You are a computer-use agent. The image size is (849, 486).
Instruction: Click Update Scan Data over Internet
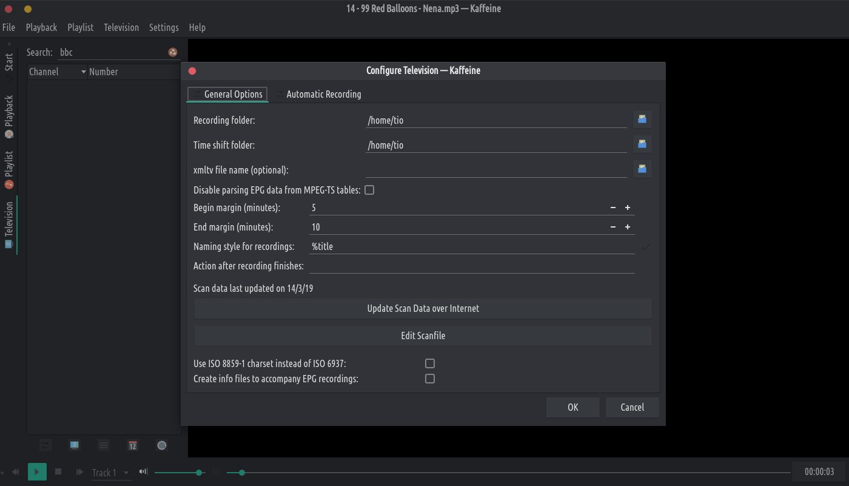coord(423,308)
